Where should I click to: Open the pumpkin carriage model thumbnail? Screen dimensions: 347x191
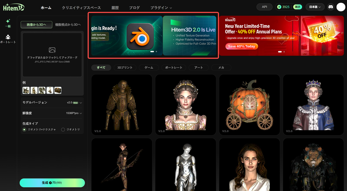coord(249,105)
